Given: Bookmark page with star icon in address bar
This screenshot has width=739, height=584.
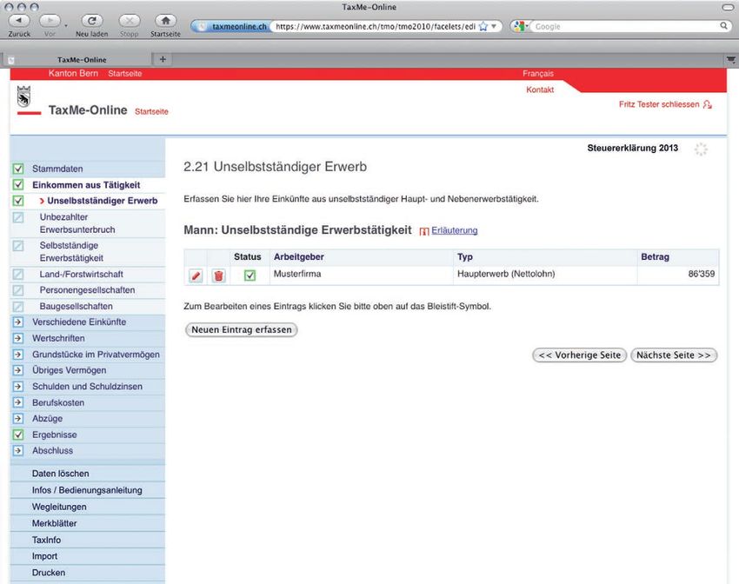Looking at the screenshot, I should click(483, 27).
